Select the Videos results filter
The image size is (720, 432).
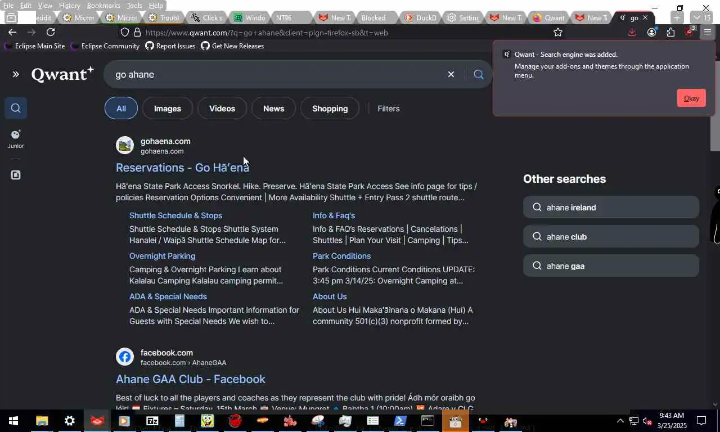[222, 109]
